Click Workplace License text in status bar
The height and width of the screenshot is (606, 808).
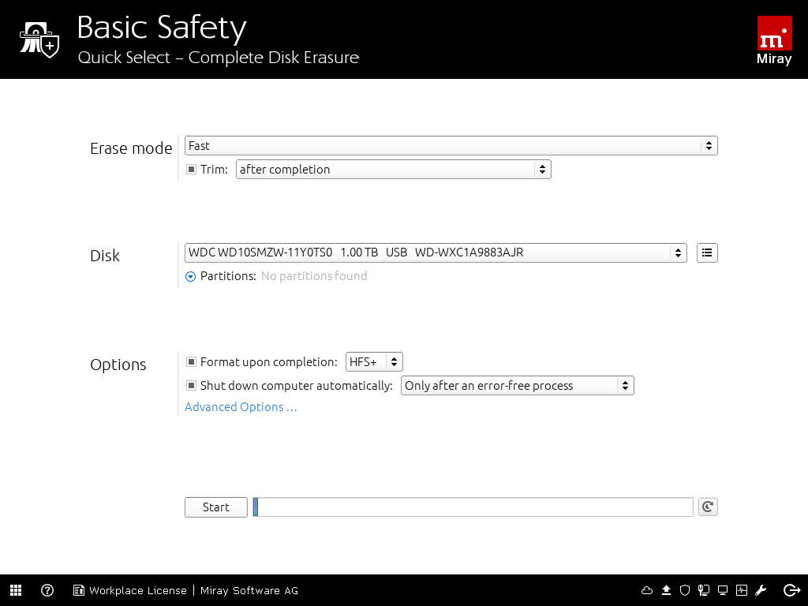138,590
